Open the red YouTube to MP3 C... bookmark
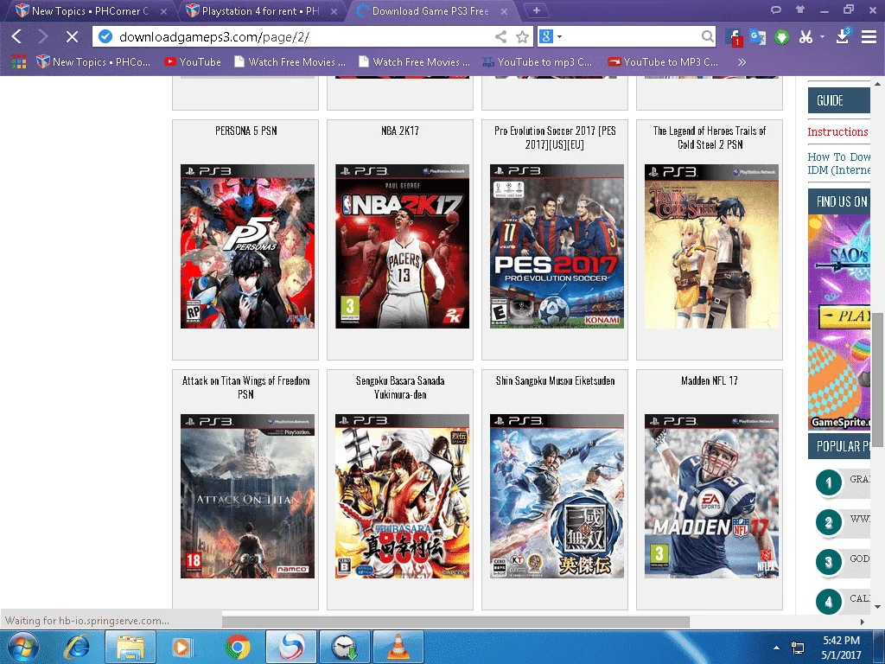This screenshot has height=664, width=885. pyautogui.click(x=663, y=62)
